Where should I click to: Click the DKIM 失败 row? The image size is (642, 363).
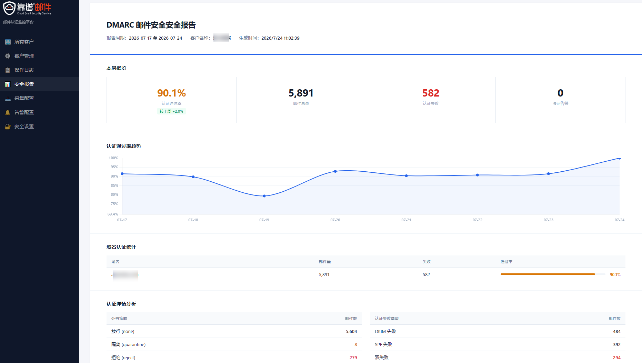pos(498,331)
